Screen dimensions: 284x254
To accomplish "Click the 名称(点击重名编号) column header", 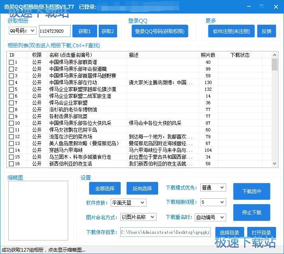I will click(87, 55).
